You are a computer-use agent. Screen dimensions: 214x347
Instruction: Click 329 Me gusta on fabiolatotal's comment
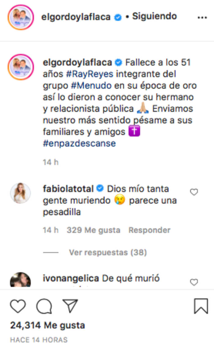pos(93,230)
